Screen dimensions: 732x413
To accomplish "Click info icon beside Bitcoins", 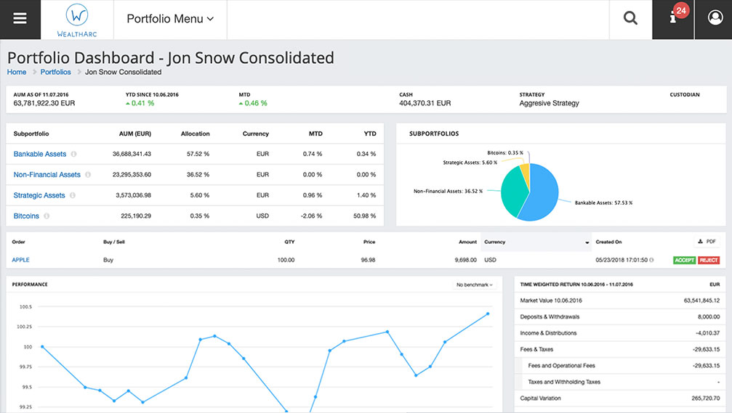I will [47, 216].
